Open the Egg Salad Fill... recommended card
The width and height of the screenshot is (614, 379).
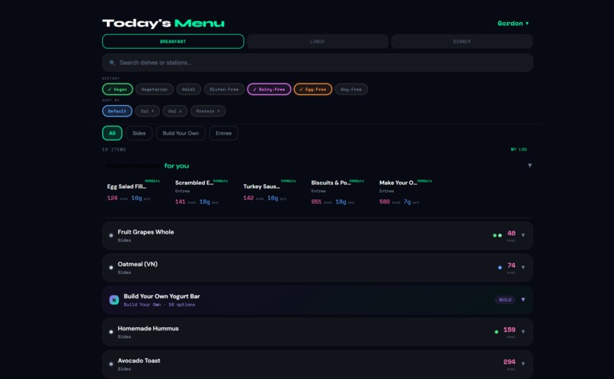coord(133,192)
